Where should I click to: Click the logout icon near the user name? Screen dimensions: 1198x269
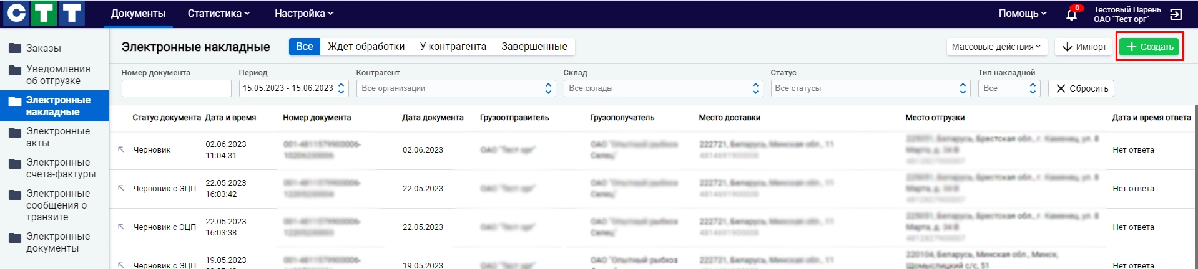point(1176,14)
